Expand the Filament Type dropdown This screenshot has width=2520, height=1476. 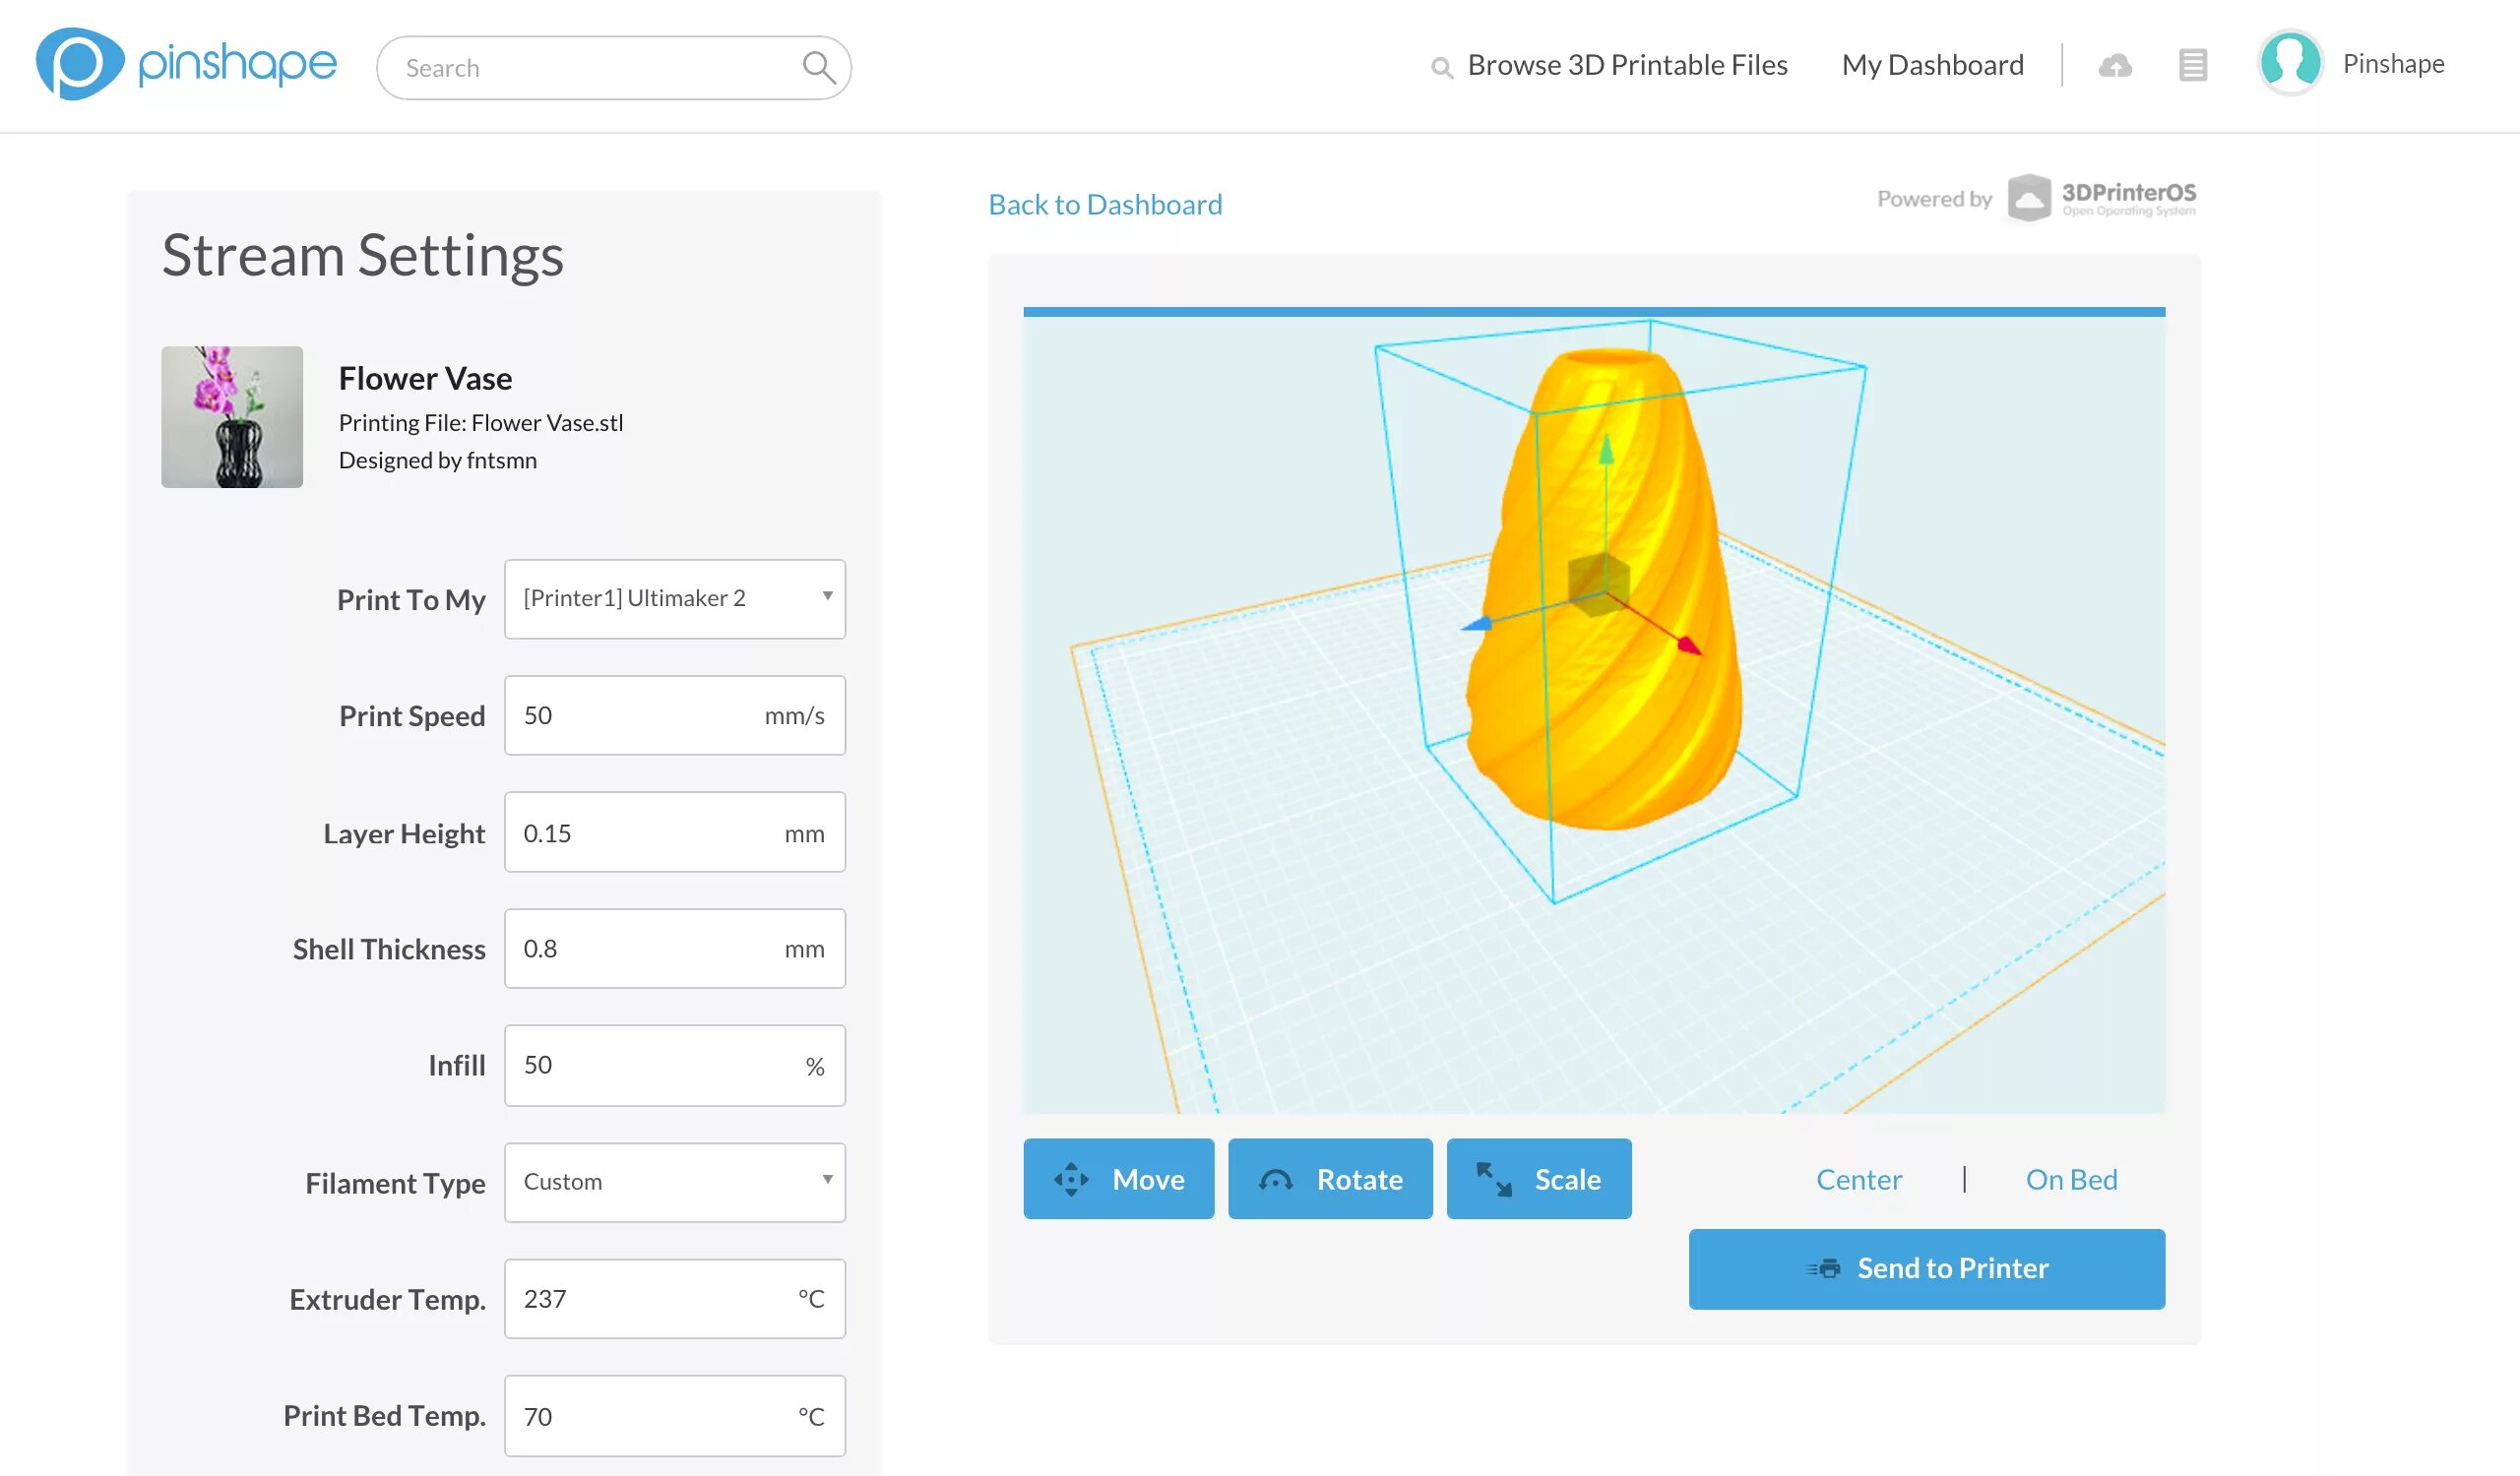tap(675, 1182)
